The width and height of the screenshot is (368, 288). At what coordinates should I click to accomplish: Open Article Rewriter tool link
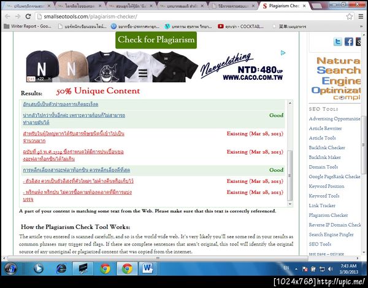[x=325, y=128]
